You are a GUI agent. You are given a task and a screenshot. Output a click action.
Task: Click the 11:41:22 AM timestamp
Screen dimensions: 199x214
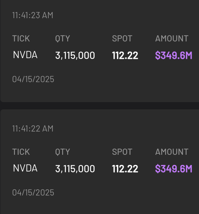[x=33, y=129]
